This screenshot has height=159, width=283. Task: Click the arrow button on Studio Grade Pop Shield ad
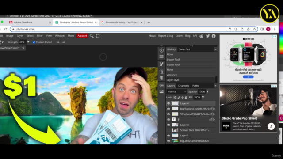pos(271,126)
